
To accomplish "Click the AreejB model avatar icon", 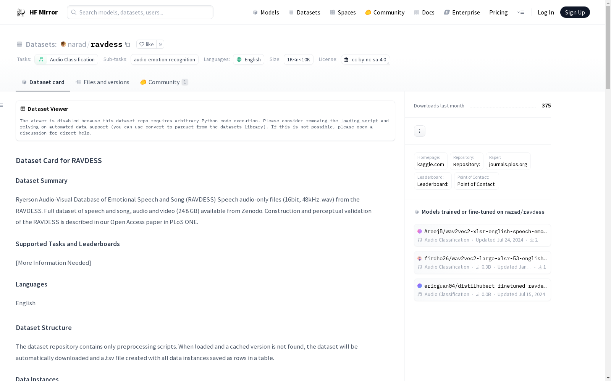I will (420, 231).
